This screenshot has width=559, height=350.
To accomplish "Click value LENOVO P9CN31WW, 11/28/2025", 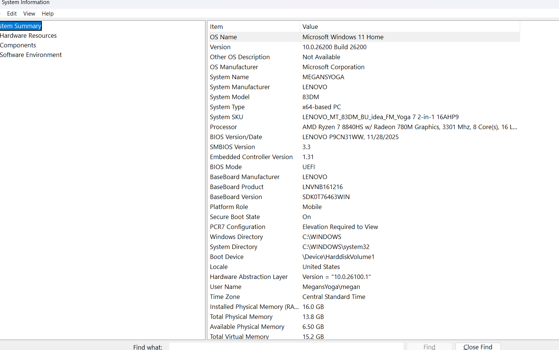I will tap(350, 137).
